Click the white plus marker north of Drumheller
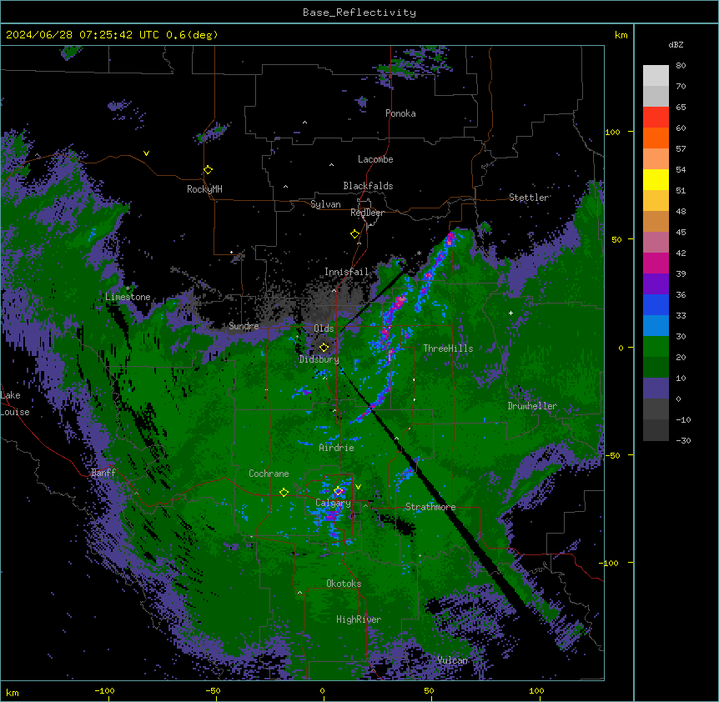 [510, 313]
